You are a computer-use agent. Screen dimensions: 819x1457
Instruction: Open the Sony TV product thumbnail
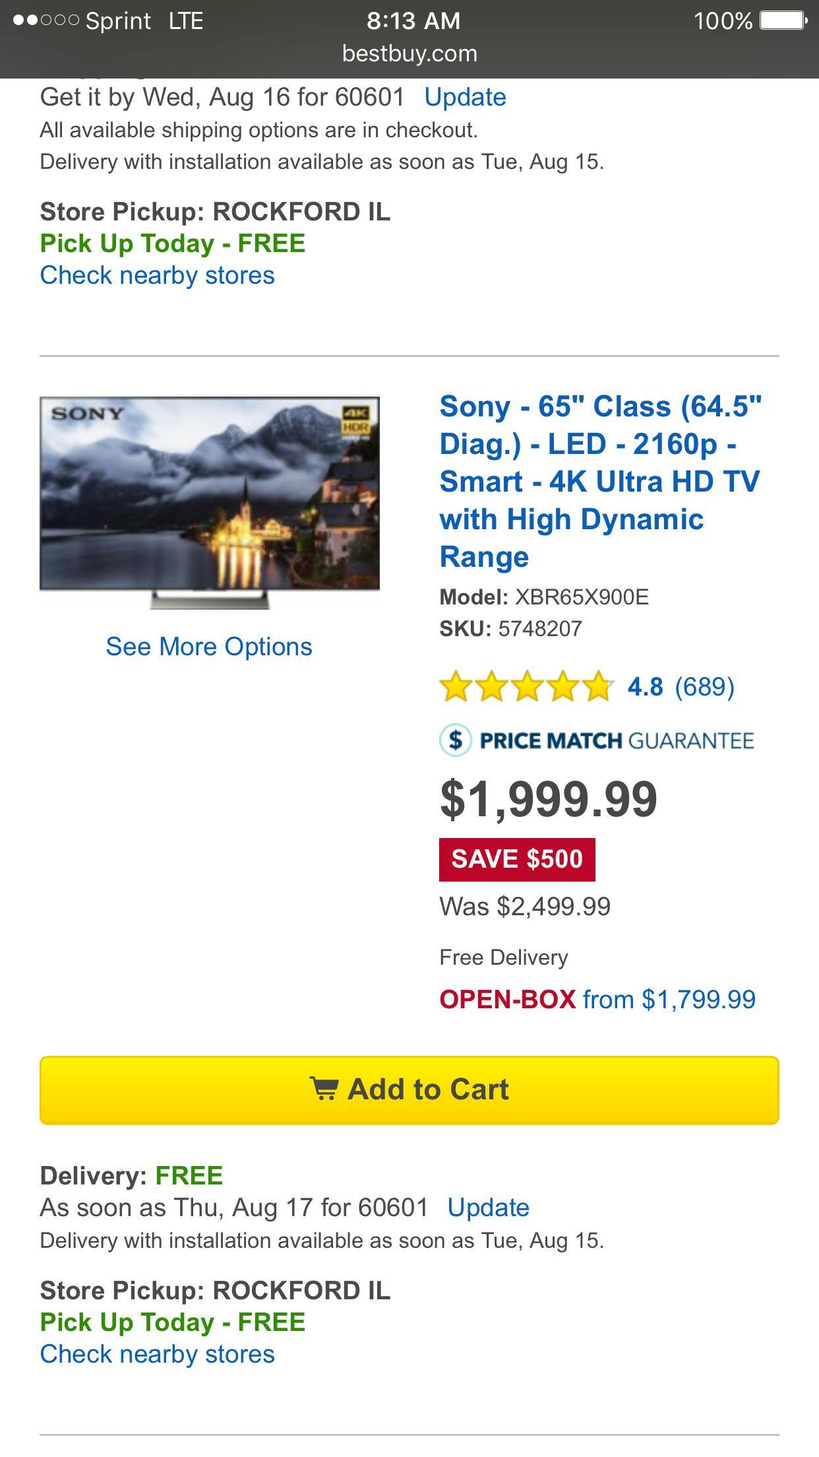point(210,502)
